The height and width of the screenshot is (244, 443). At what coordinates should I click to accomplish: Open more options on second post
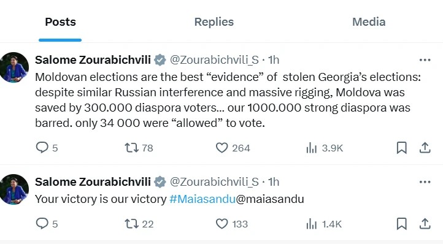(425, 182)
